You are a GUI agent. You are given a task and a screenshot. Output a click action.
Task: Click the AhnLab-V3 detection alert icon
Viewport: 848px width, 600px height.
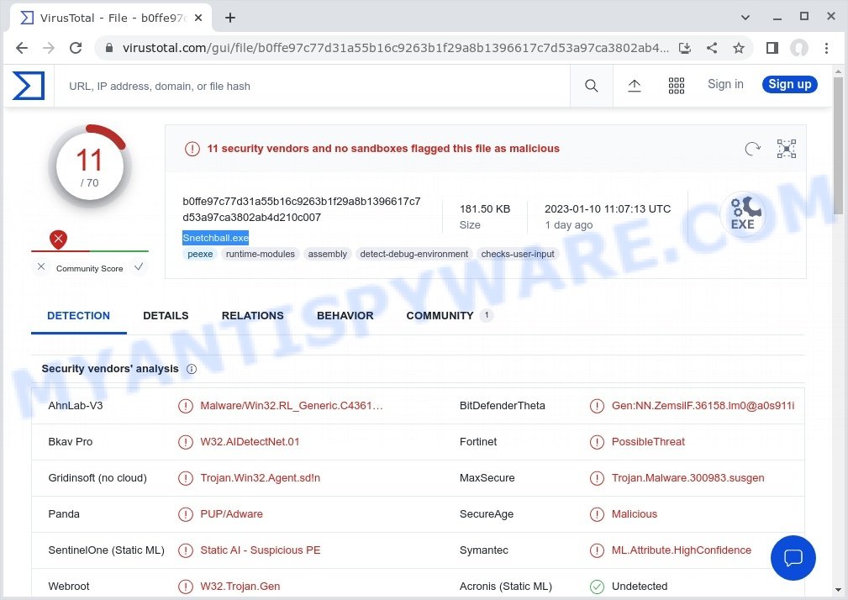coord(186,406)
